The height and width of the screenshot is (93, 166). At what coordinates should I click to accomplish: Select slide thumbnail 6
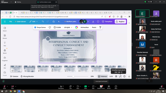point(83,69)
